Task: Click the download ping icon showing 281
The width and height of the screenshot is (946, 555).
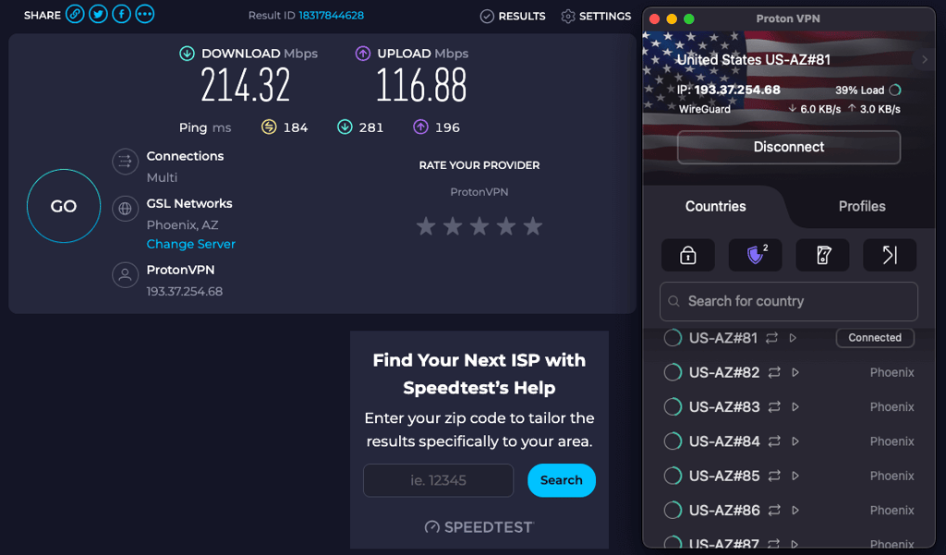Action: [345, 127]
